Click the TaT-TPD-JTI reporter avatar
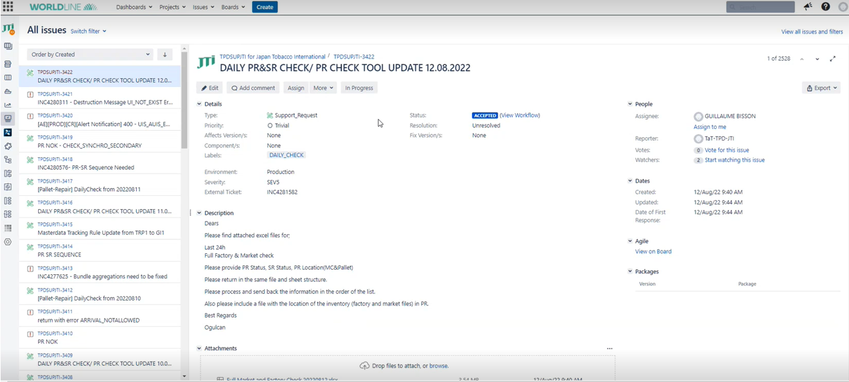Screen dimensions: 849x382 tap(698, 139)
